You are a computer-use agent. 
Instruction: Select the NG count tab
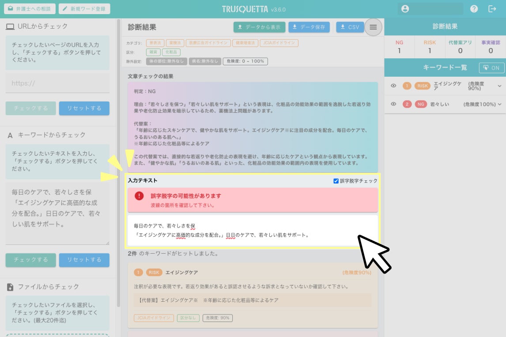point(400,47)
